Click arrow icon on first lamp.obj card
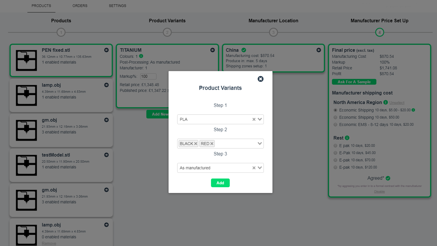 click(x=107, y=85)
